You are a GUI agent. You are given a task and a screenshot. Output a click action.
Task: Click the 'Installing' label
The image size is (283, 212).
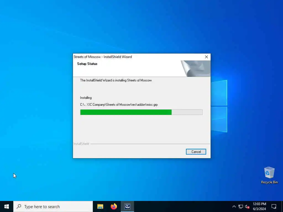[86, 98]
